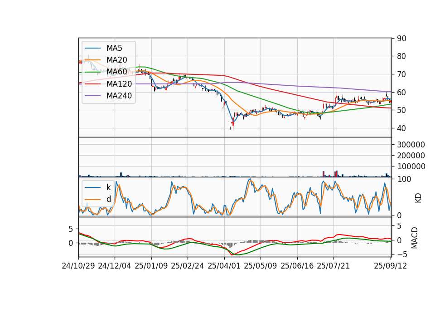This screenshot has width=435, height=313.
Task: Click the k legend entry in KD panel
Action: coord(109,187)
